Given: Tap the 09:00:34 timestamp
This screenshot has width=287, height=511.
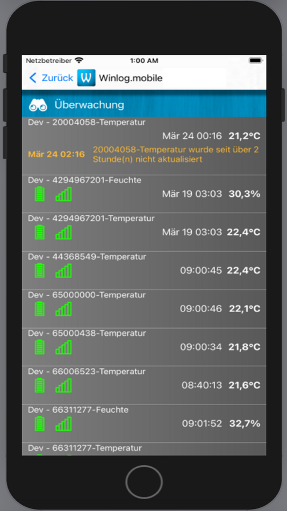Looking at the screenshot, I should (x=201, y=347).
